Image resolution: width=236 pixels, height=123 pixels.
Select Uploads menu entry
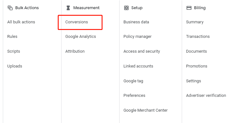15,66
